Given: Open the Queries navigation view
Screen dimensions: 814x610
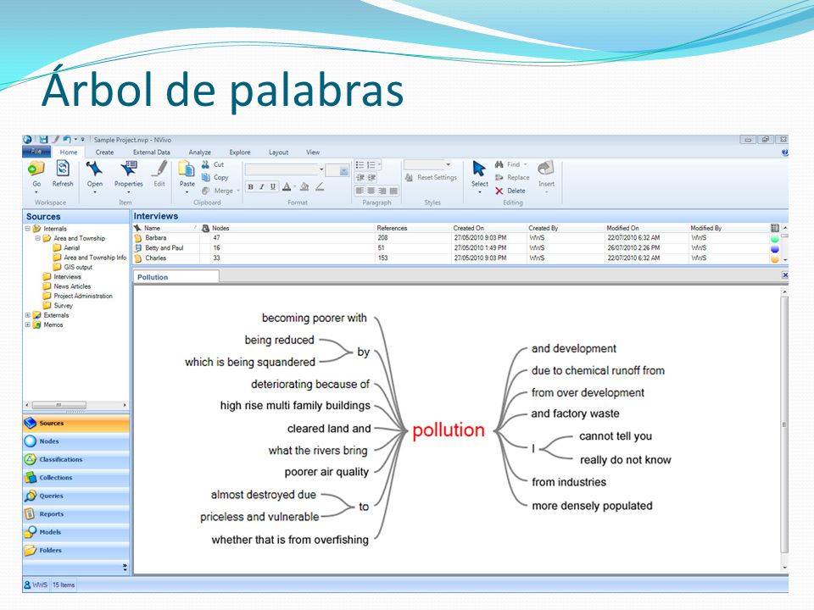Looking at the screenshot, I should [x=75, y=496].
